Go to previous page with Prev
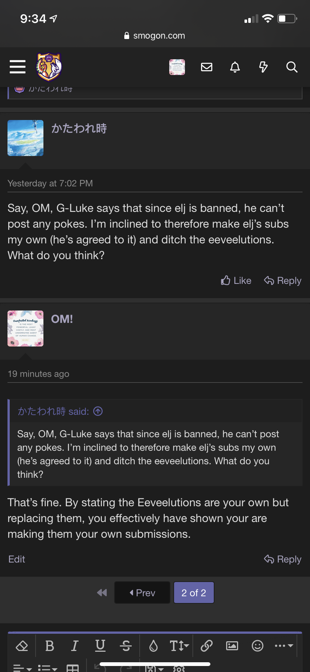This screenshot has height=672, width=310. pyautogui.click(x=142, y=593)
